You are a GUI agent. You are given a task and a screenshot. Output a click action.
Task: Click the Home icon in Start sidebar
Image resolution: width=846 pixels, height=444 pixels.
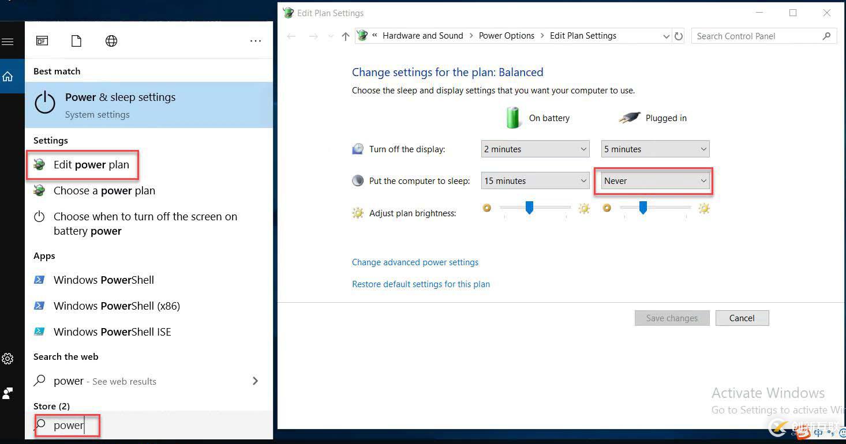click(x=8, y=76)
